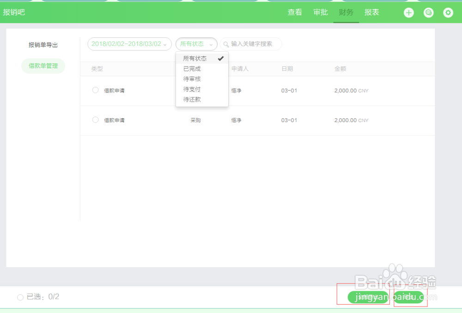Click the keyword search input field
The height and width of the screenshot is (313, 462).
(254, 44)
